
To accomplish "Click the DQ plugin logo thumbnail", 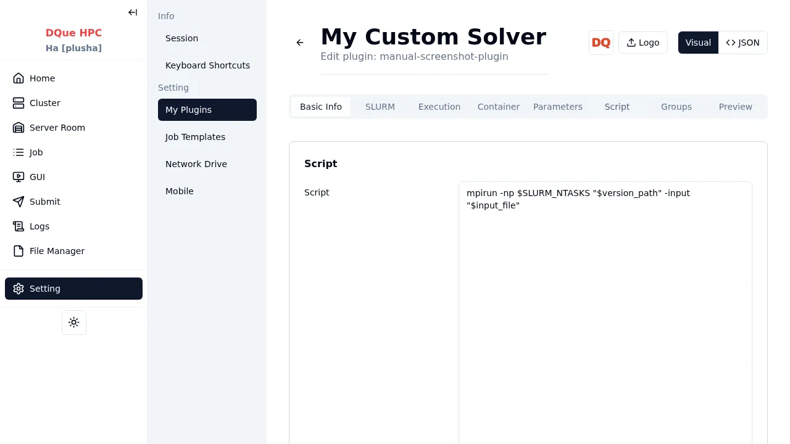I will pyautogui.click(x=601, y=43).
